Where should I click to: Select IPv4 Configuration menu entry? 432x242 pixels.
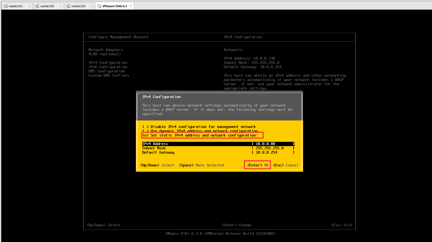click(108, 63)
